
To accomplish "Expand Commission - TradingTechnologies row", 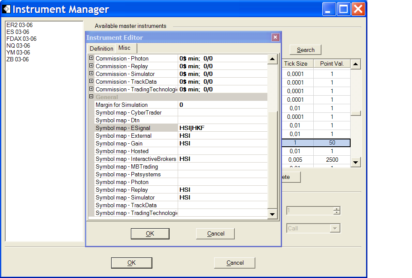I will 91,89.
